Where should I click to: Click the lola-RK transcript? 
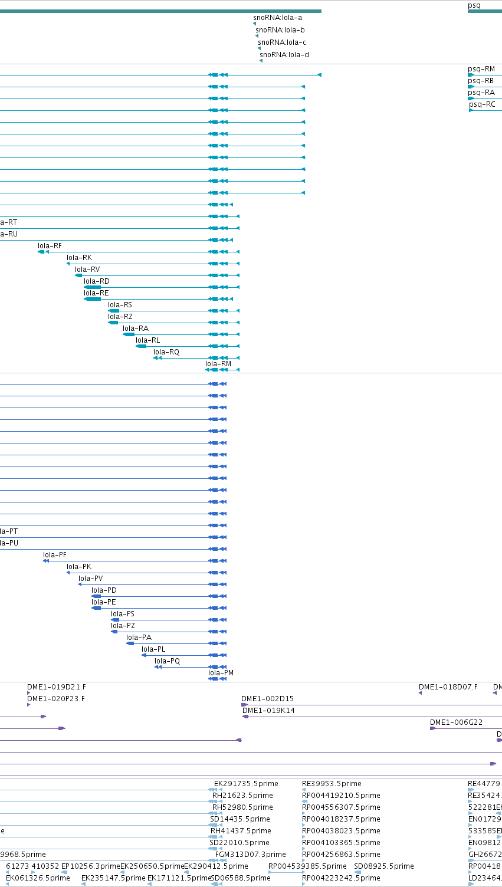(79, 258)
